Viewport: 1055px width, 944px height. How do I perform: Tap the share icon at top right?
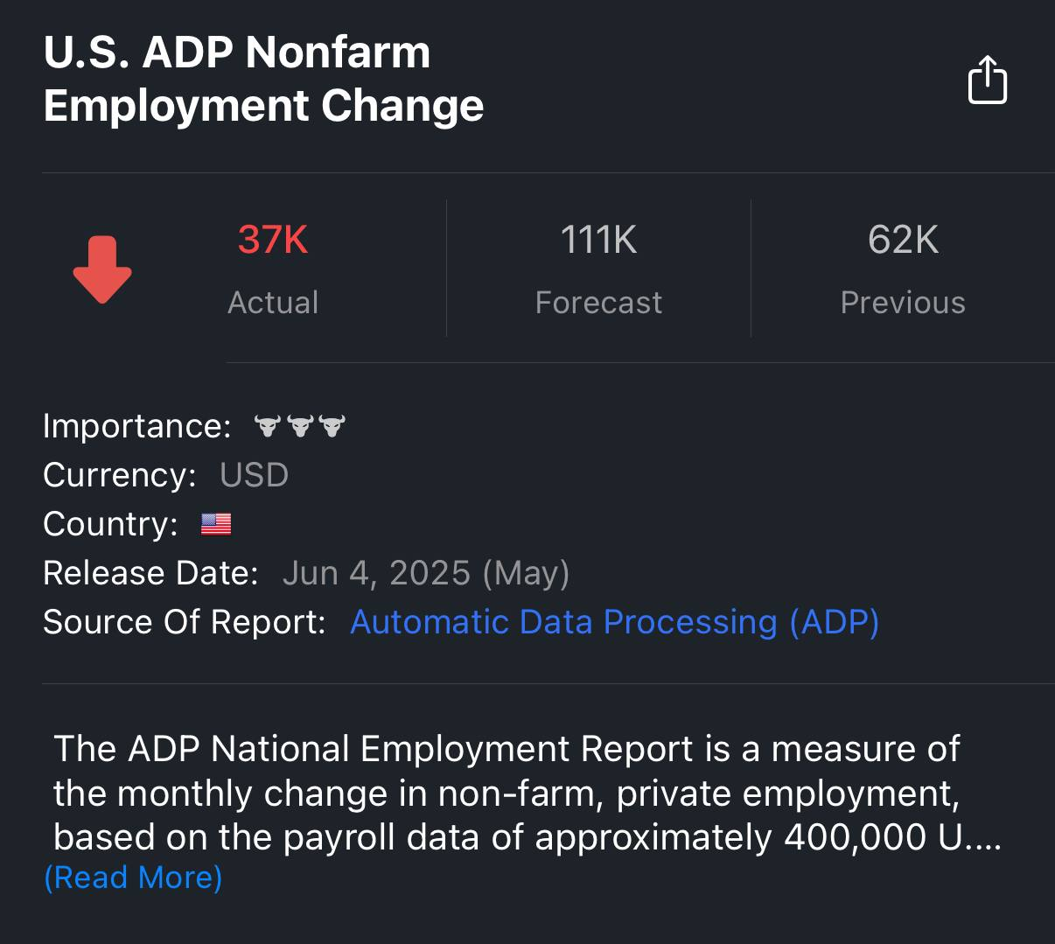987,80
